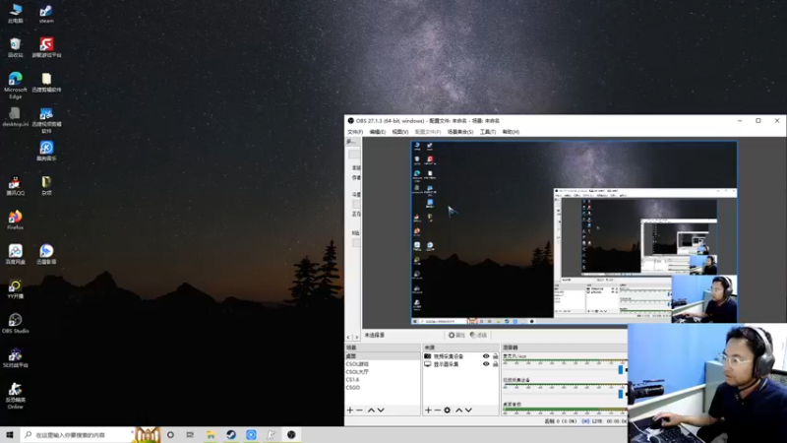Open the Windows Start menu

(10, 435)
